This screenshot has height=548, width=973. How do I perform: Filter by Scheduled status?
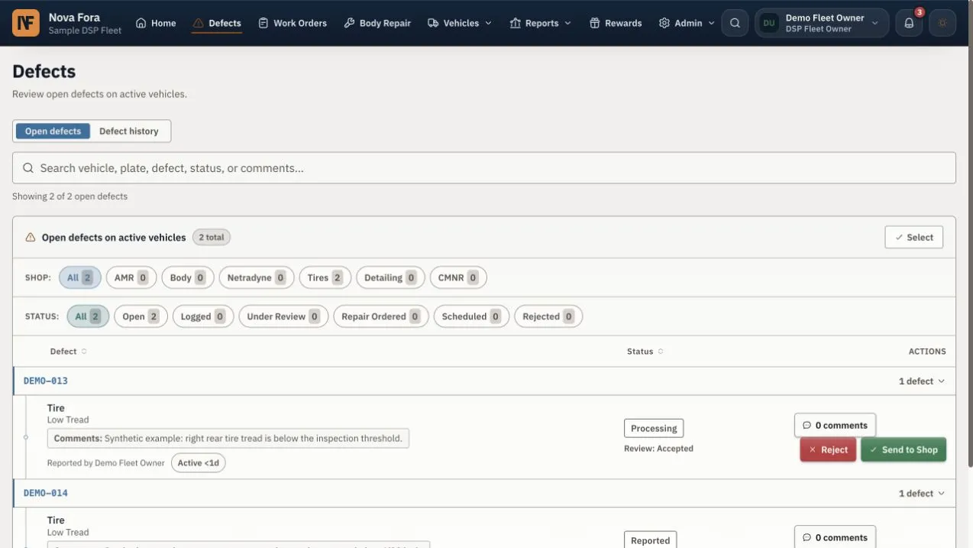click(471, 316)
